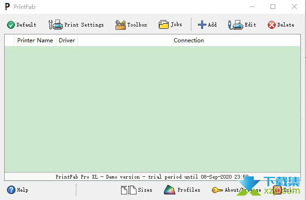This screenshot has height=200, width=306.
Task: Sort by Printer Name column
Action: click(x=35, y=40)
